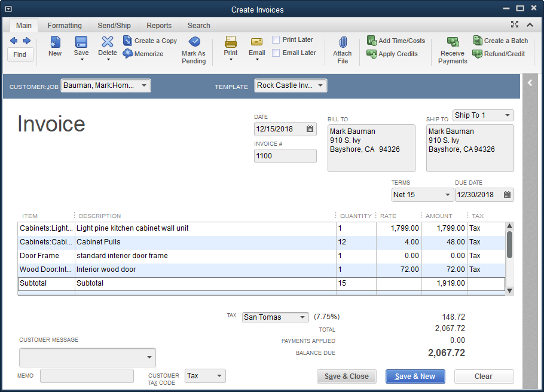Click the quantity 12 cell
Viewport: 544px width, 392px height.
(356, 242)
